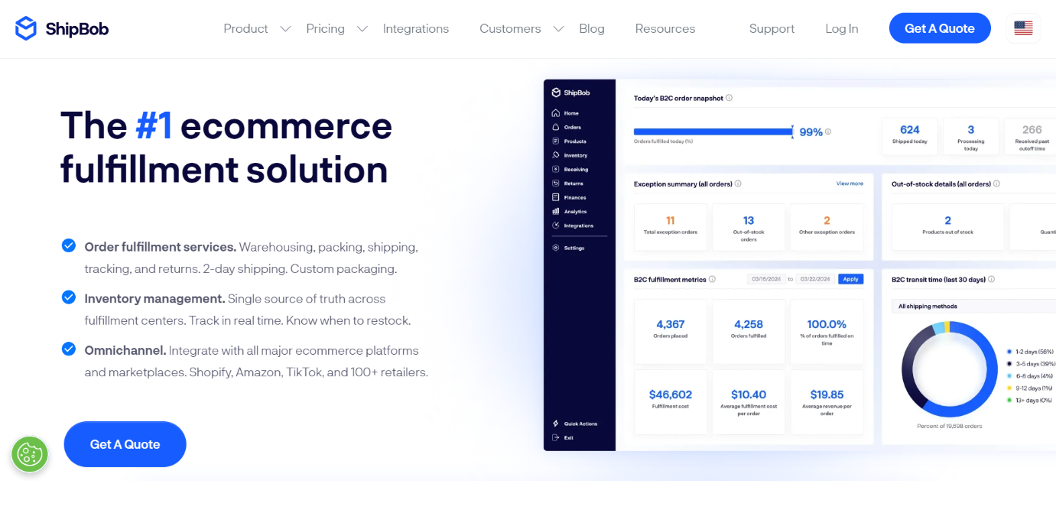
Task: Open Resources in the top nav
Action: pos(665,28)
